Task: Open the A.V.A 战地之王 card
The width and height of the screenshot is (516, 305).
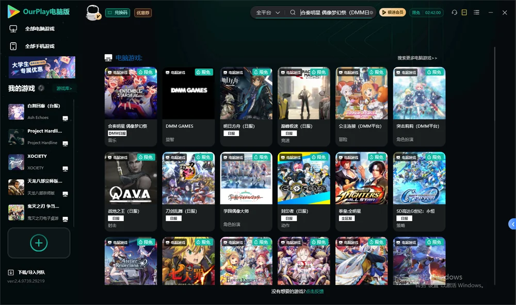Action: point(131,192)
